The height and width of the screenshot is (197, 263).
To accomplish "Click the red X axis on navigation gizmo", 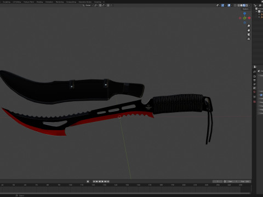I will pyautogui.click(x=249, y=18).
